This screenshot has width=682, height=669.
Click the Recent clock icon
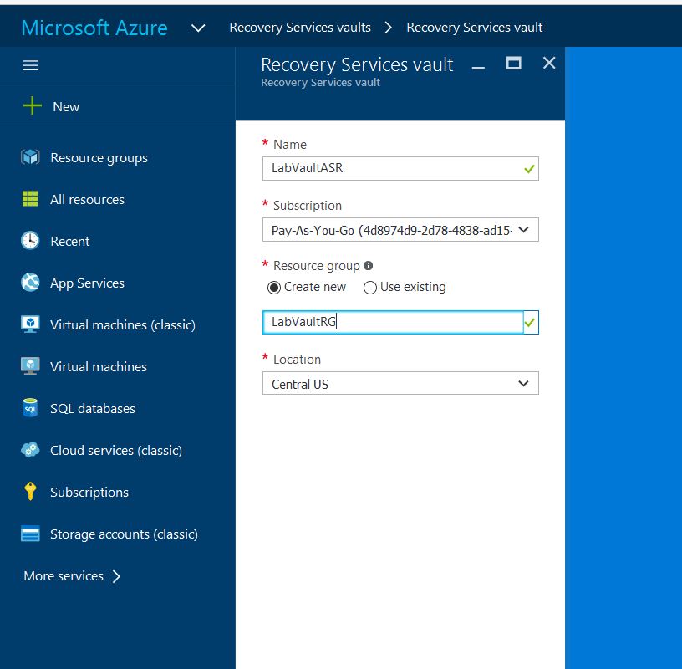(30, 241)
